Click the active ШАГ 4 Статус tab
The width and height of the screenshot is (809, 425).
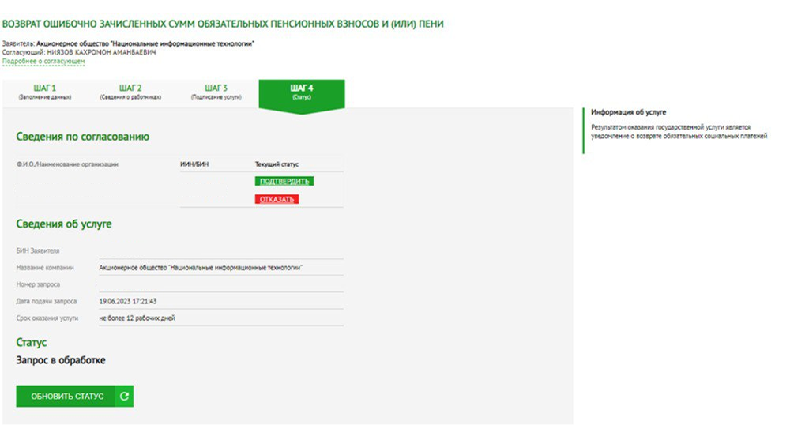pos(301,92)
